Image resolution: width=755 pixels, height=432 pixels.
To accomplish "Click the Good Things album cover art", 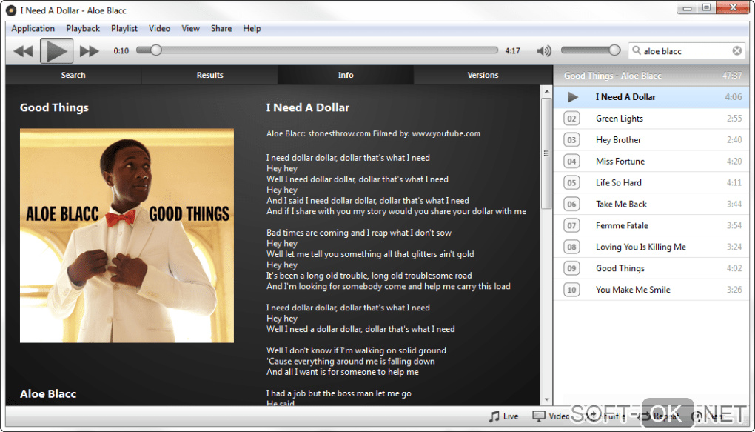I will point(127,236).
